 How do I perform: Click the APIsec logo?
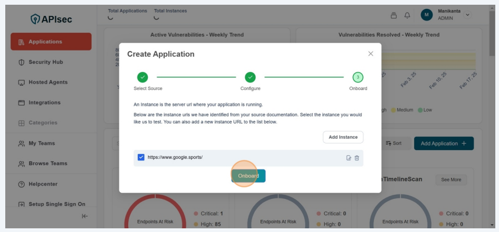coord(52,19)
